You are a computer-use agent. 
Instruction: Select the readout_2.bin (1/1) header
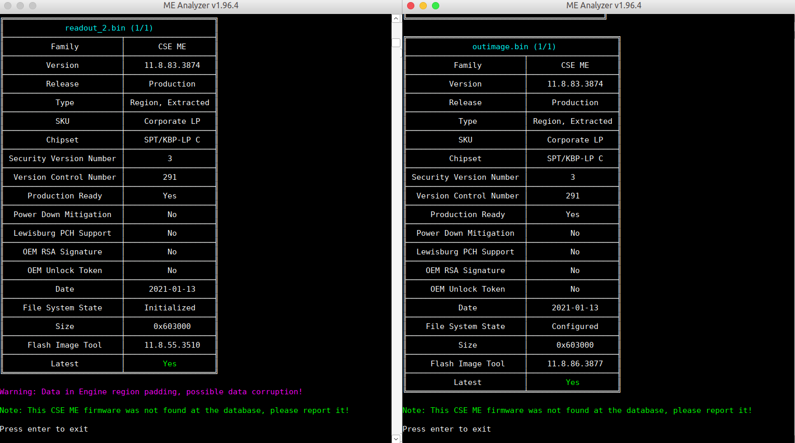click(109, 28)
